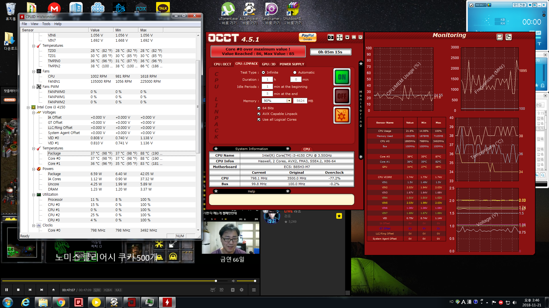
Task: Click the OCCT taskbar icon
Action: 132,302
